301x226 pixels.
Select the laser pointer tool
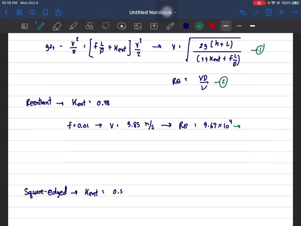[x=170, y=26]
